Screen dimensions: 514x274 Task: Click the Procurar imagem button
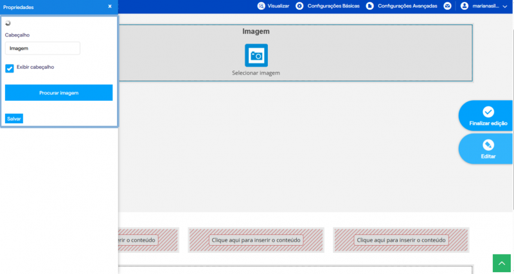[x=59, y=92]
